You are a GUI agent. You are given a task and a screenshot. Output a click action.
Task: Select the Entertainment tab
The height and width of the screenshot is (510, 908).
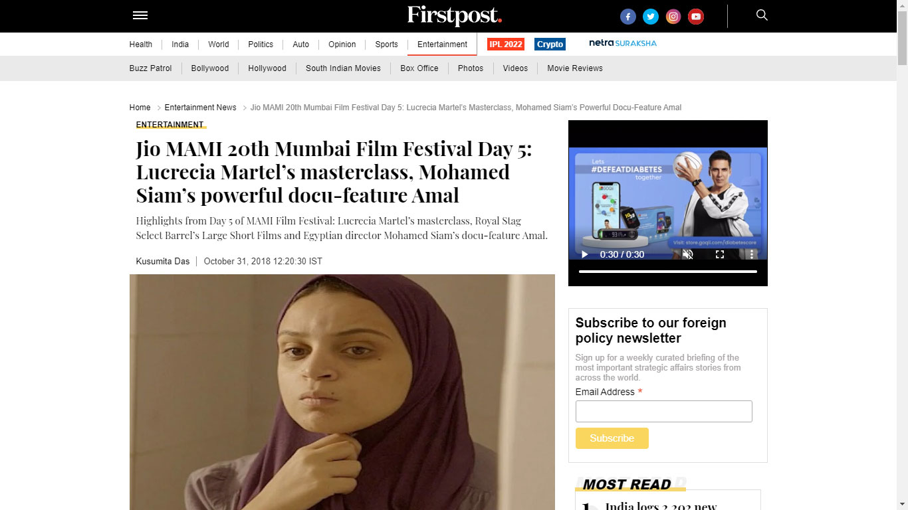click(x=442, y=44)
